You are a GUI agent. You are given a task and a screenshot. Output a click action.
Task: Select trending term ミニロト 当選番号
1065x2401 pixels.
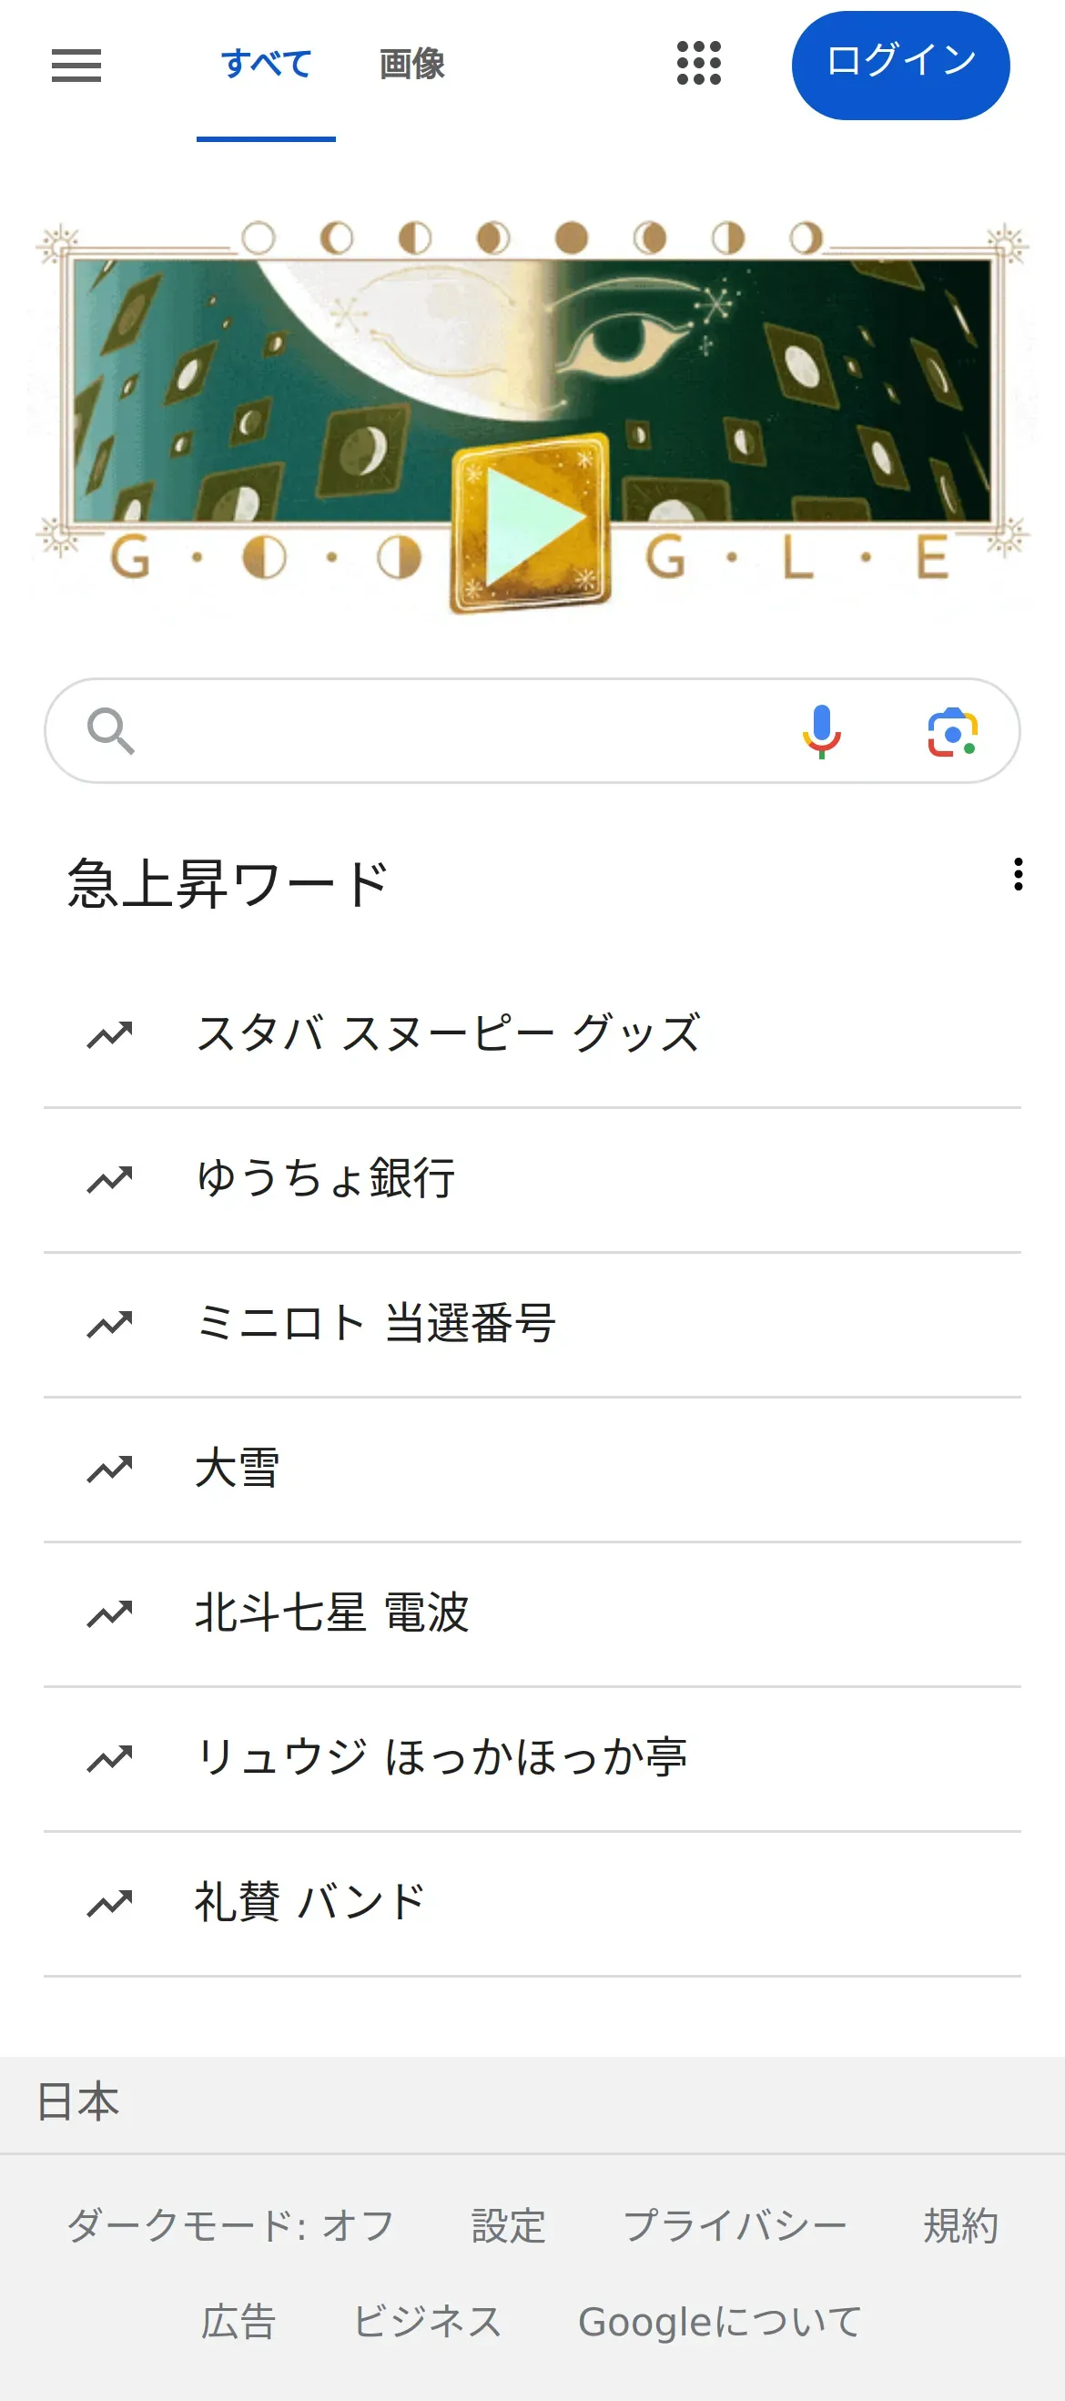pyautogui.click(x=532, y=1325)
